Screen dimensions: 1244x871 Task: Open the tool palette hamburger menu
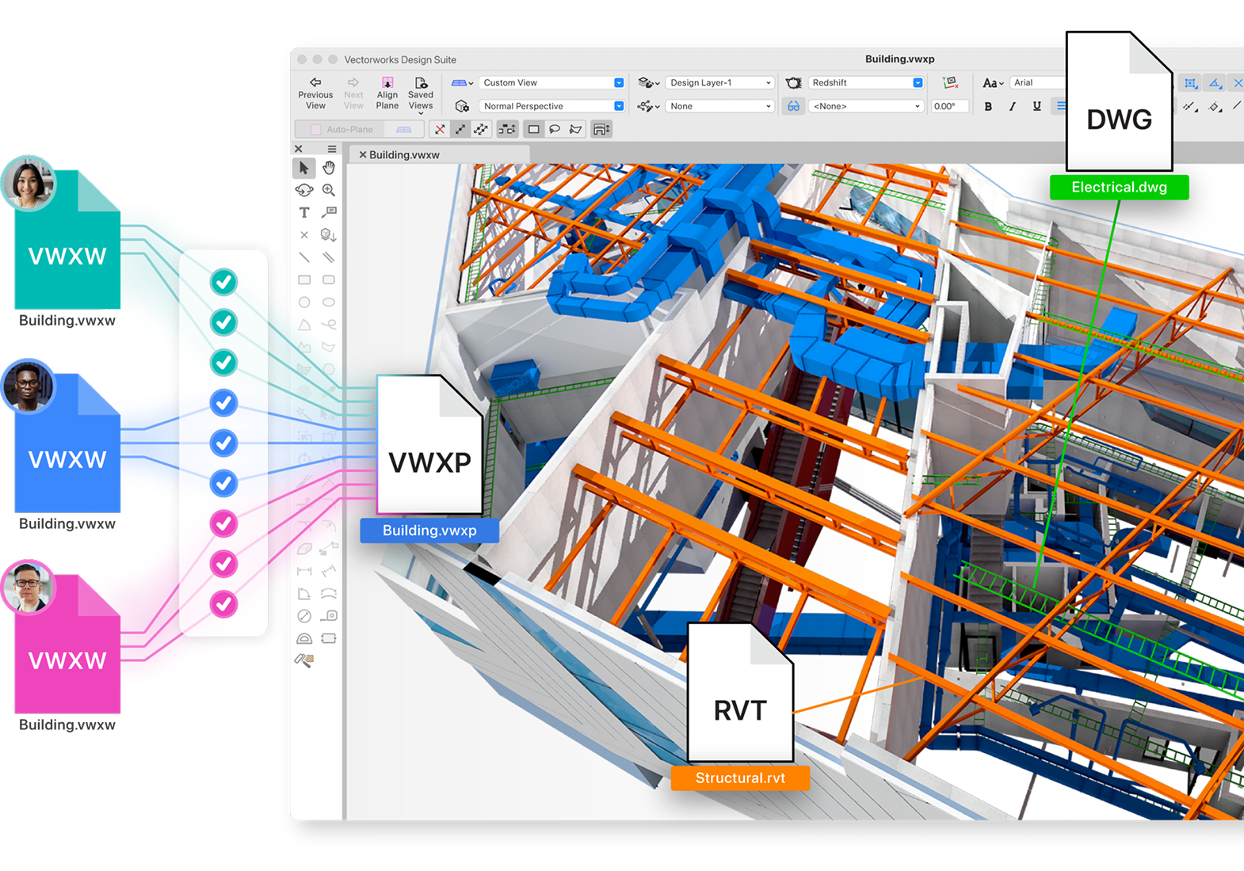point(332,149)
